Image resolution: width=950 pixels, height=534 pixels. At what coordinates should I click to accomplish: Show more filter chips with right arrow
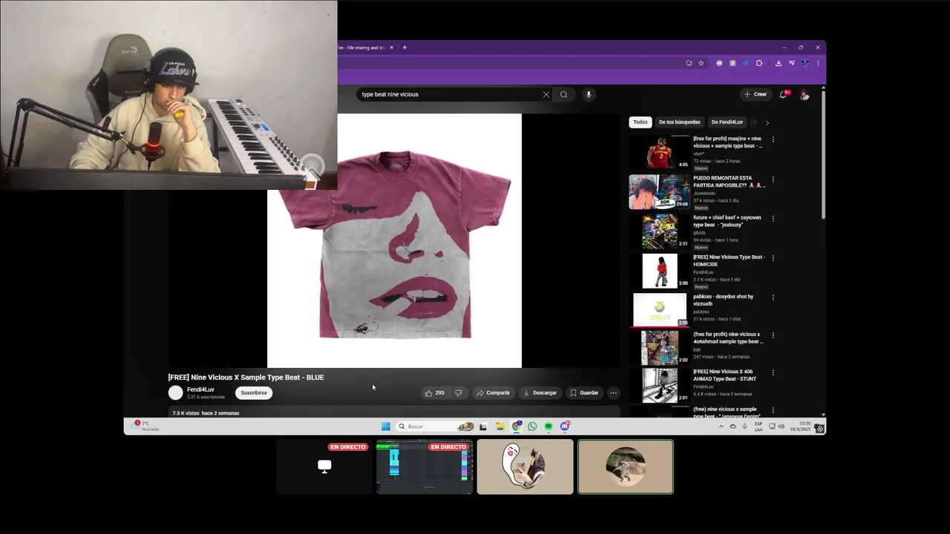[767, 122]
